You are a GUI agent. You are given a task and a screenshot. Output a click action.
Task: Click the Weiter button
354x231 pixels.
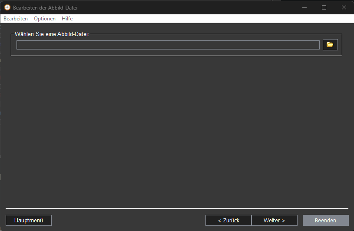(x=275, y=221)
